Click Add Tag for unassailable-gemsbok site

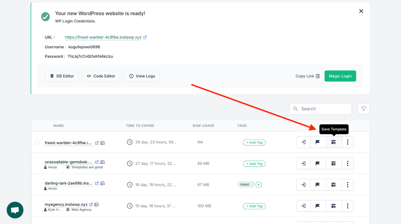[x=254, y=164]
